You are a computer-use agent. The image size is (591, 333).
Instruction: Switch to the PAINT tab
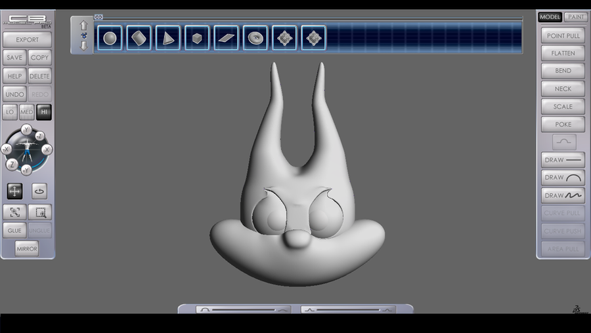tap(576, 17)
